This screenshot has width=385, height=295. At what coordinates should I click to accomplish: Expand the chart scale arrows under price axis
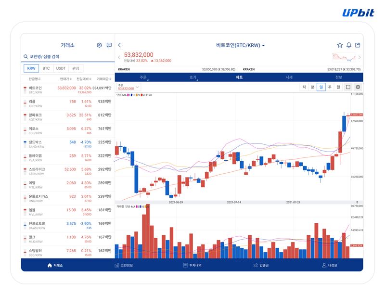click(357, 202)
